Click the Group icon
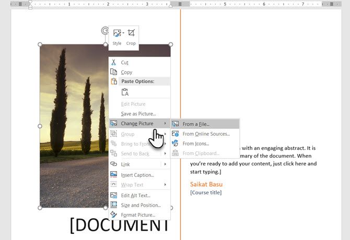 (113, 134)
